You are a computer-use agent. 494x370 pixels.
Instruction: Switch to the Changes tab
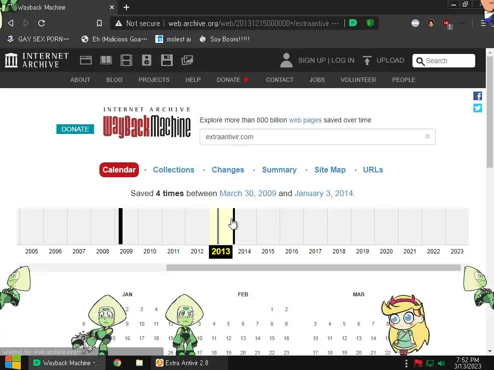228,170
